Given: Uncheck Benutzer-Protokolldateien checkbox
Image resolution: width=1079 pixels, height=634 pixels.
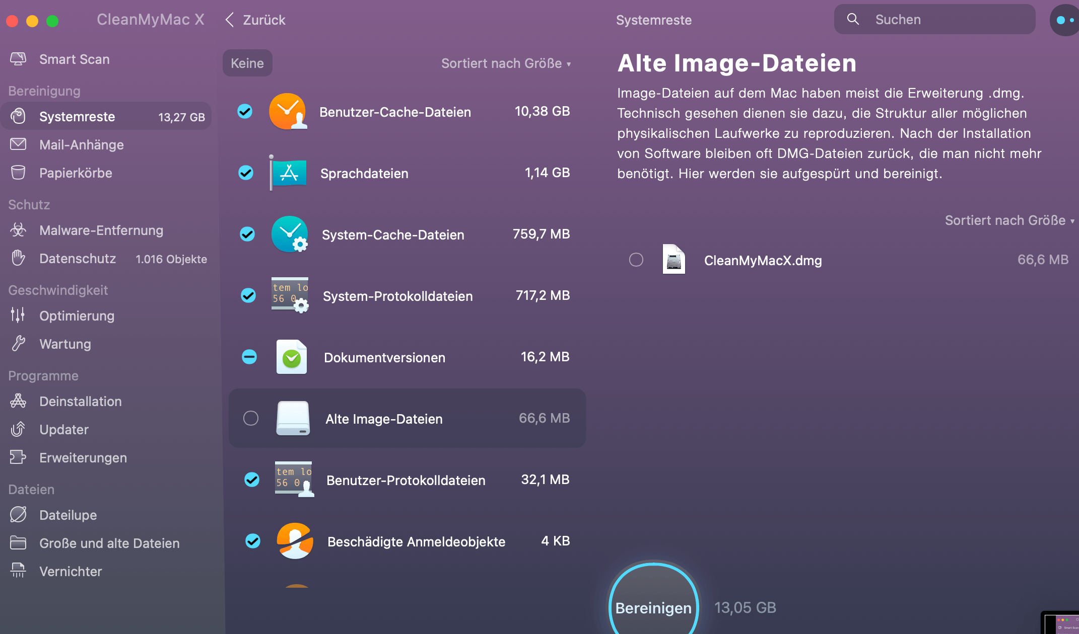Looking at the screenshot, I should [252, 480].
